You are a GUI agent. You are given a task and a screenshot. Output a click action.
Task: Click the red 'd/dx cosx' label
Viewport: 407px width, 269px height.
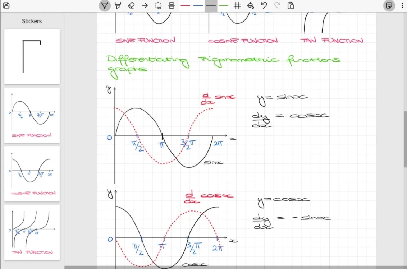pyautogui.click(x=209, y=196)
